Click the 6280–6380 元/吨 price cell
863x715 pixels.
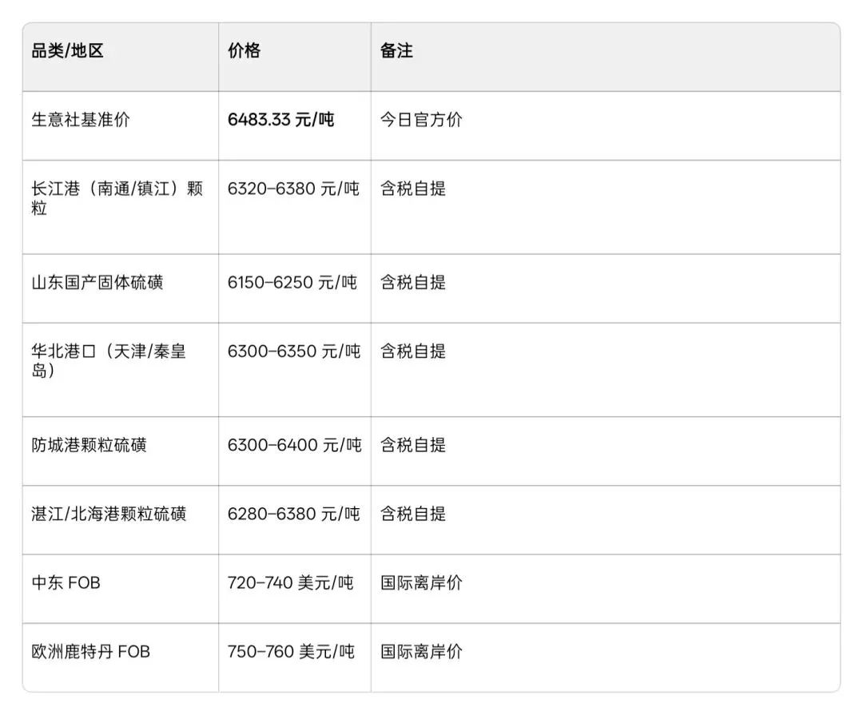coord(293,514)
